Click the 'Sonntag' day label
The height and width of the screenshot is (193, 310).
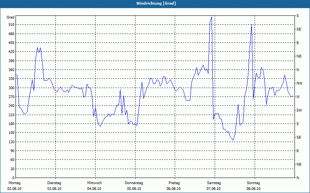(x=253, y=183)
